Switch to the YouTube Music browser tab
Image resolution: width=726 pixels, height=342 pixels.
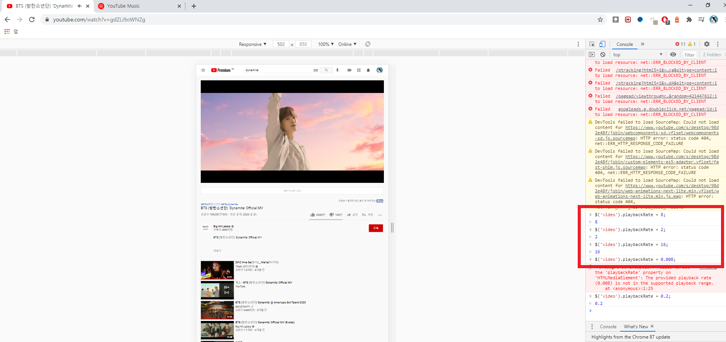139,6
